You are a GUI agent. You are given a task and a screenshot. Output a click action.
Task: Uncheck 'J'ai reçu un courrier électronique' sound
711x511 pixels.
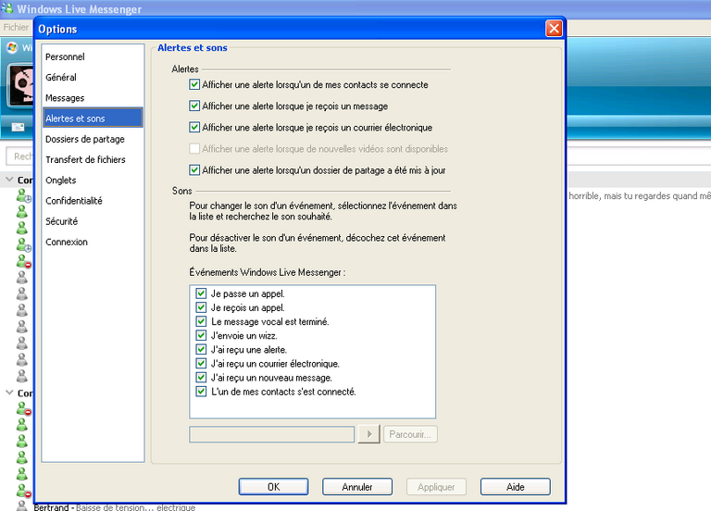tap(201, 363)
